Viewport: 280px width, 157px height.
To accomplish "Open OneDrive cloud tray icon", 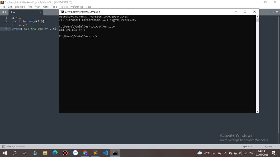I will 231,153.
